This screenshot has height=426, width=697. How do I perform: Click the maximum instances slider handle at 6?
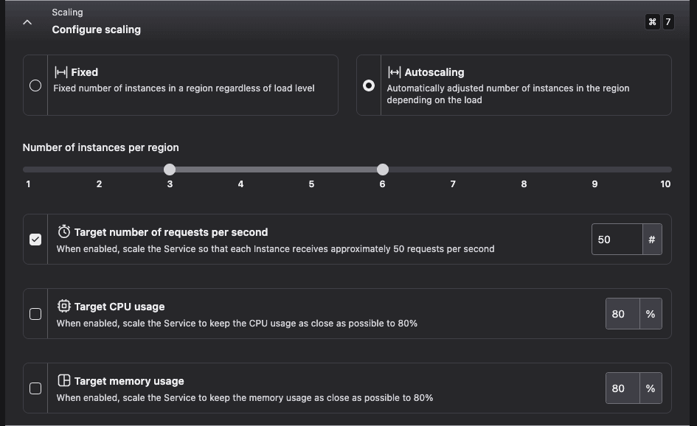pos(382,170)
